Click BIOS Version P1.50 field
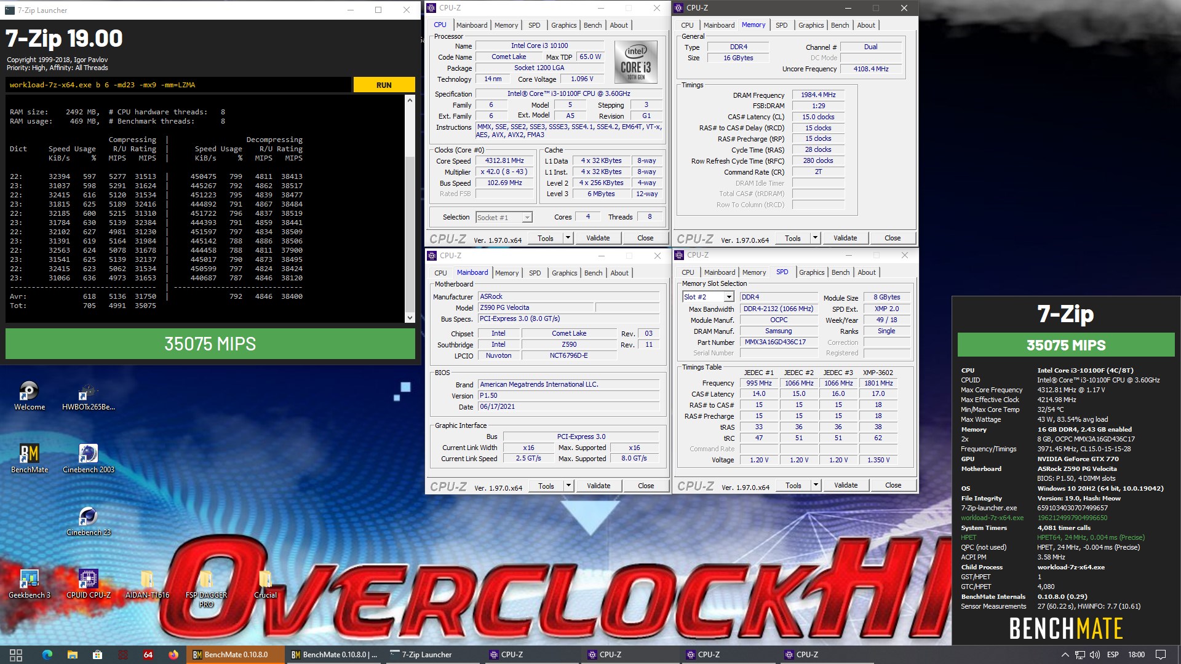This screenshot has height=664, width=1181. pos(569,396)
